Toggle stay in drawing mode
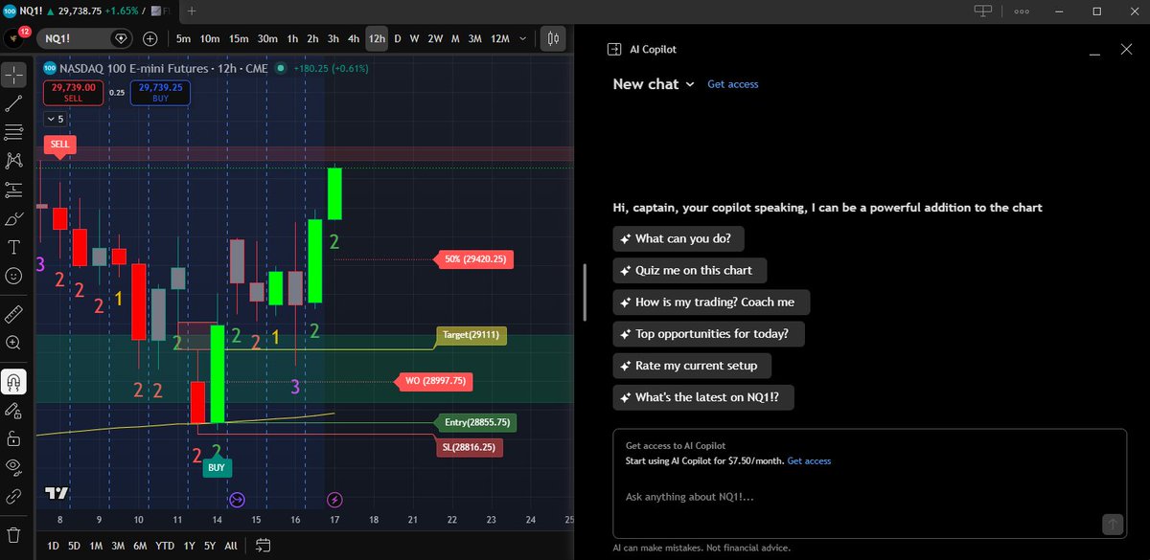 point(13,411)
